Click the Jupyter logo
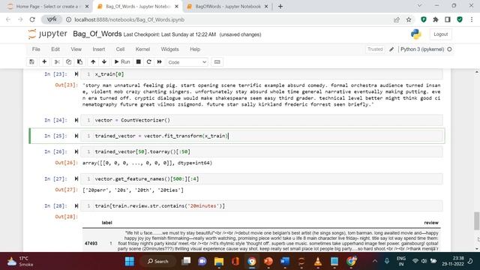480x270 pixels. tap(47, 34)
